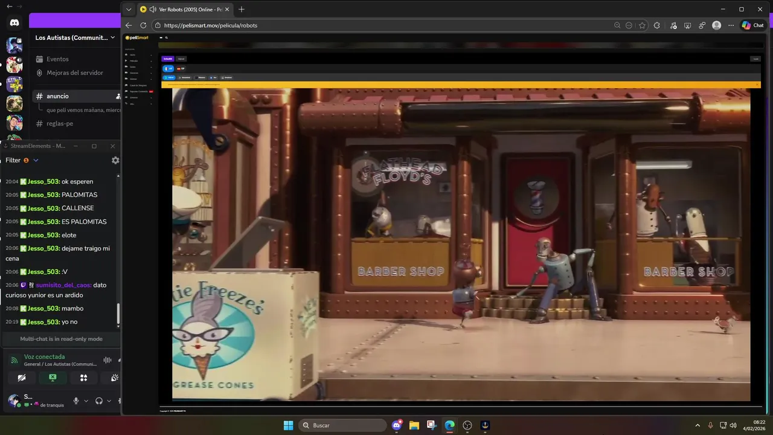Mute Discord microphone
Viewport: 773px width, 435px height.
(76, 401)
